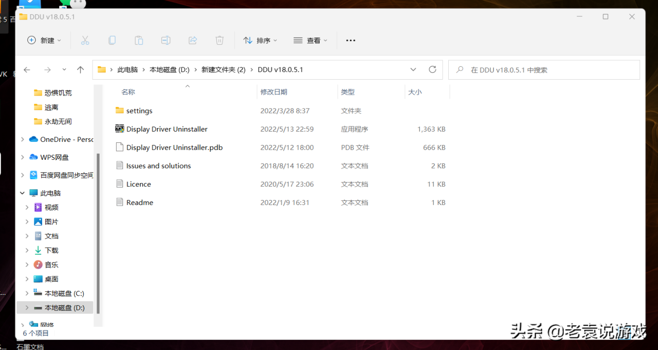Open 视频 library icon in sidebar
Screen dimensions: 658x350
click(x=38, y=208)
